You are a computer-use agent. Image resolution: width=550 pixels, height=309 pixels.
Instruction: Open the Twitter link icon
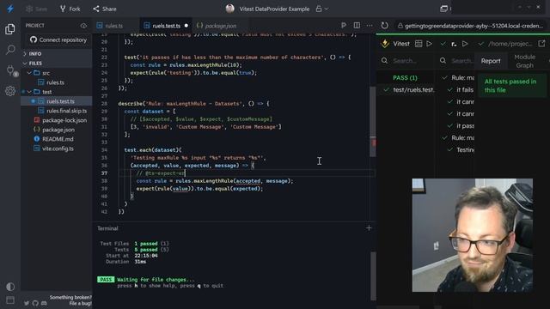(27, 303)
